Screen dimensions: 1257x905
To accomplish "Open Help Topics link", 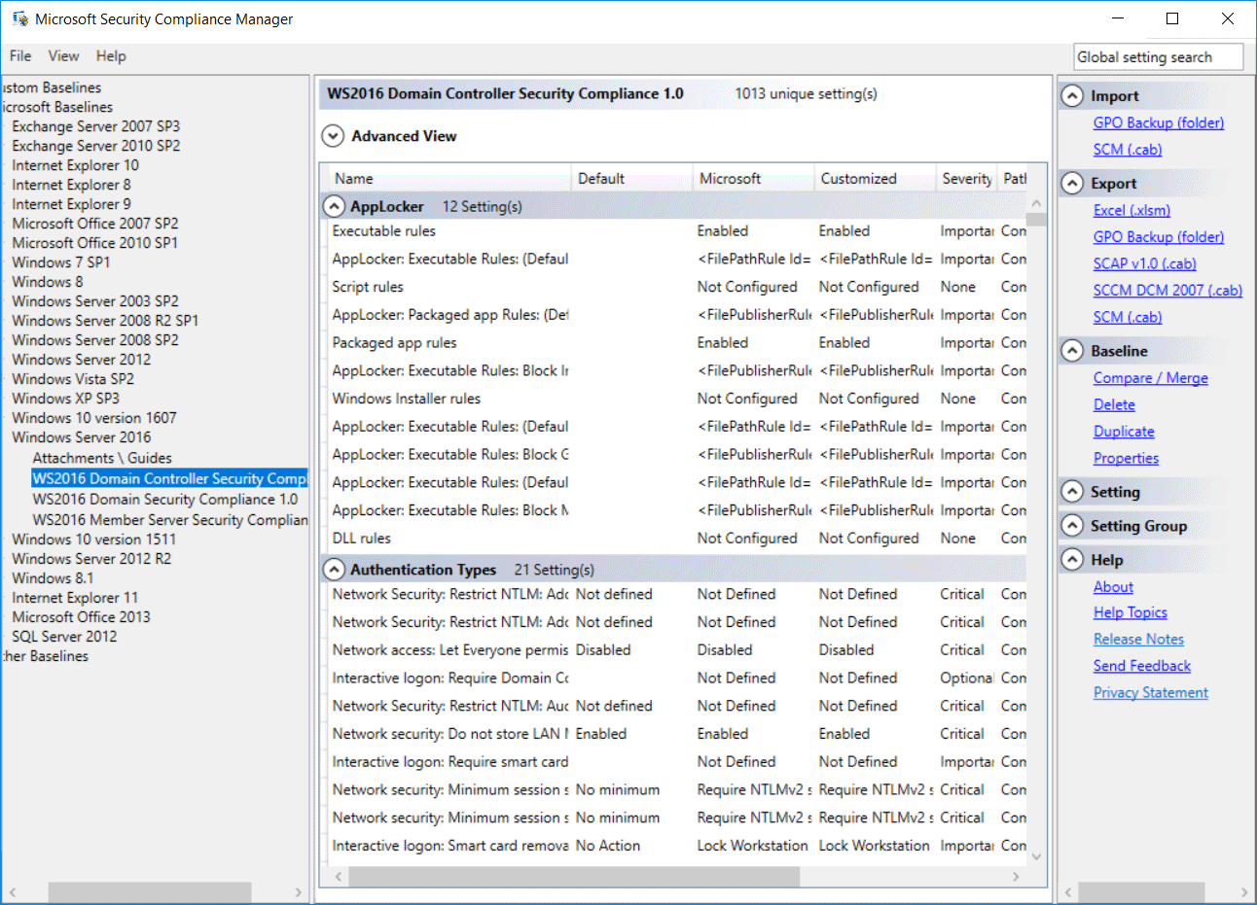I will [x=1130, y=612].
